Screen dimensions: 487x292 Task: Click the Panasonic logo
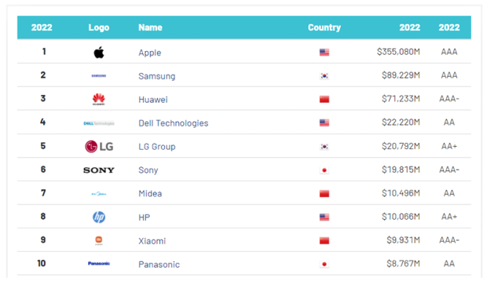pos(99,264)
